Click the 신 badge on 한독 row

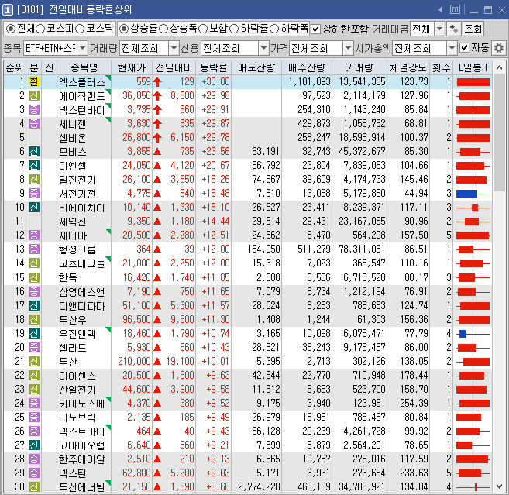point(34,277)
